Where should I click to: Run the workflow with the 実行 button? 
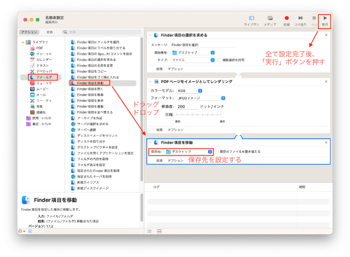tap(325, 20)
